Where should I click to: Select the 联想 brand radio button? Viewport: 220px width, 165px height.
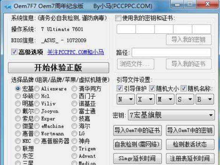tap(18, 149)
